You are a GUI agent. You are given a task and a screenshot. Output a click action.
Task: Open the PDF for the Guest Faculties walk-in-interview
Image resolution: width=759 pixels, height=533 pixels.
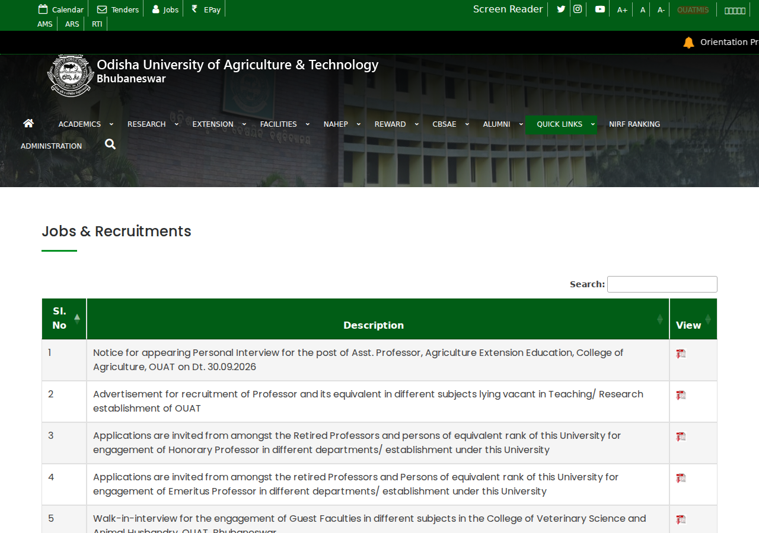coord(681,519)
